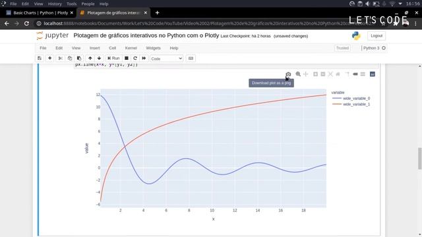The width and height of the screenshot is (422, 237).
Task: Open the Jupyter Edit menu
Action: [59, 48]
